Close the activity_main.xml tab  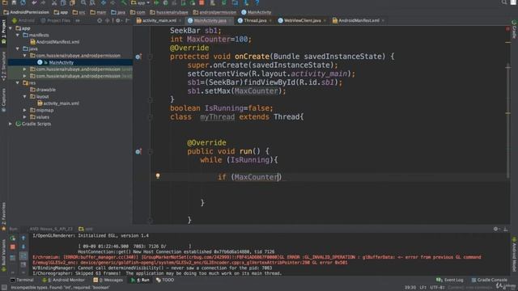180,20
